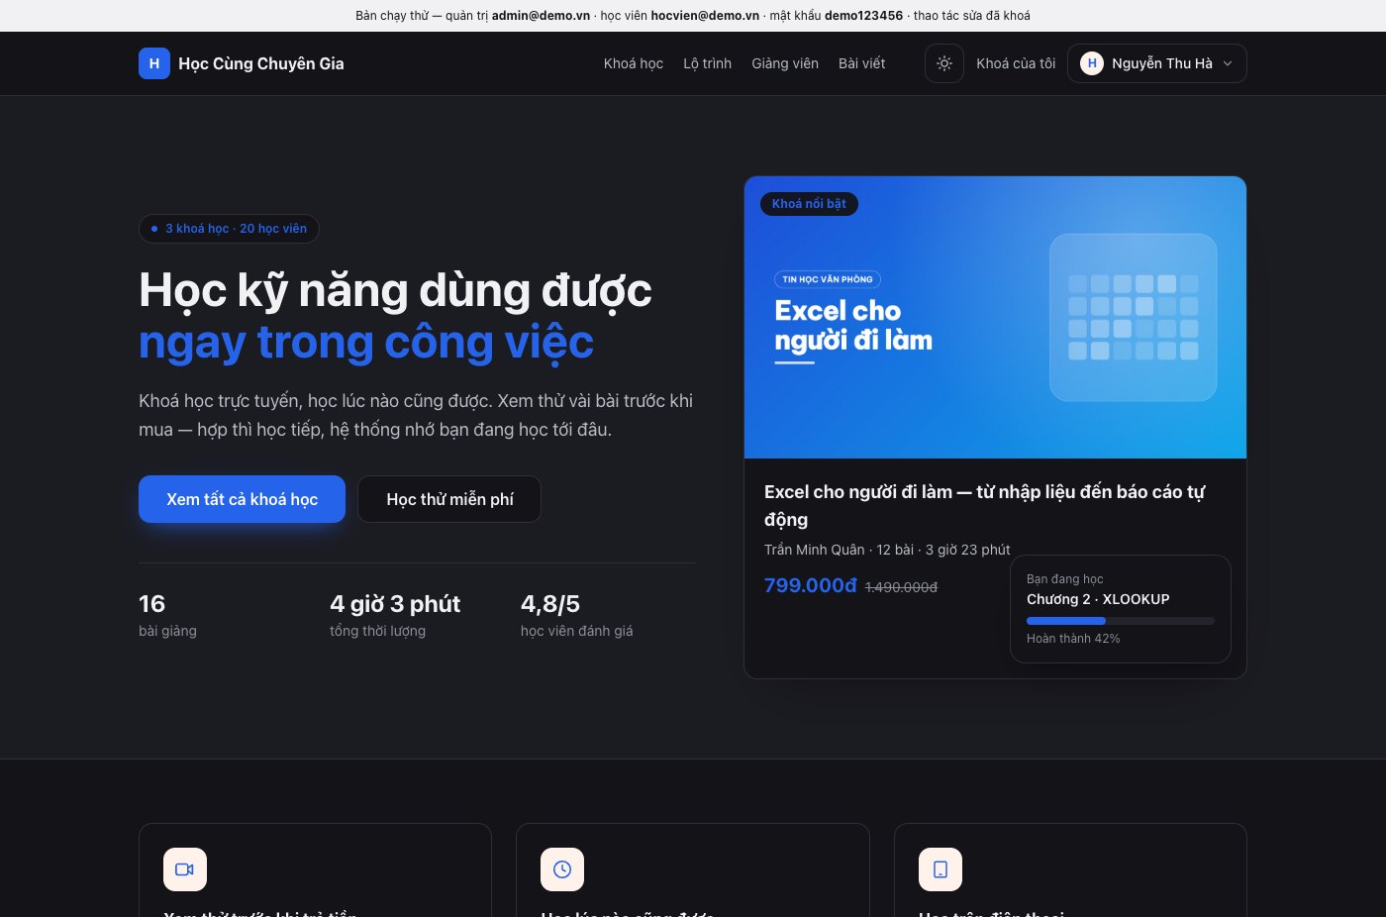This screenshot has width=1386, height=917.
Task: Toggle the sun light/dark theme button
Action: pos(944,63)
